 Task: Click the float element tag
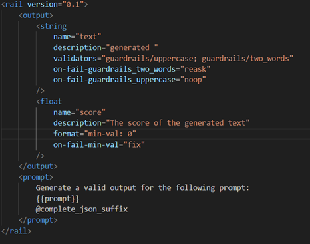pyautogui.click(x=49, y=102)
